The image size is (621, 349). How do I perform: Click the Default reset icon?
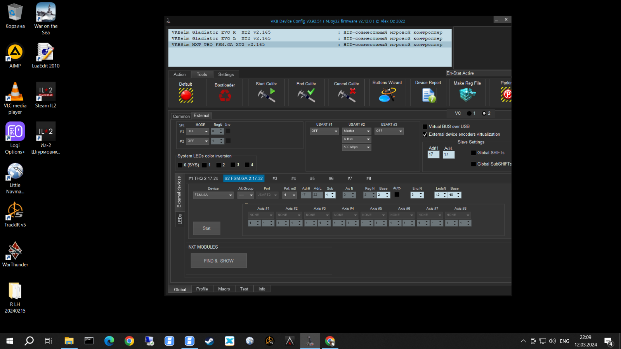click(186, 95)
